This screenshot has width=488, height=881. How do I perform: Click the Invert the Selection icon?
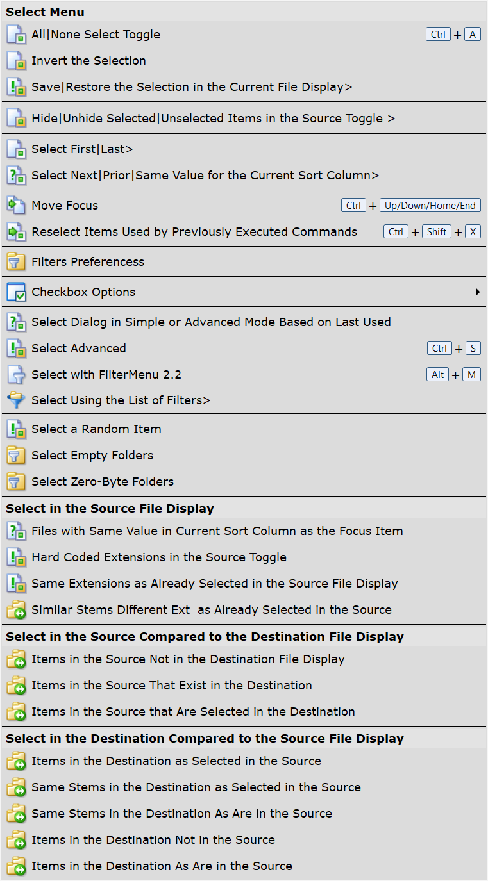(x=16, y=61)
